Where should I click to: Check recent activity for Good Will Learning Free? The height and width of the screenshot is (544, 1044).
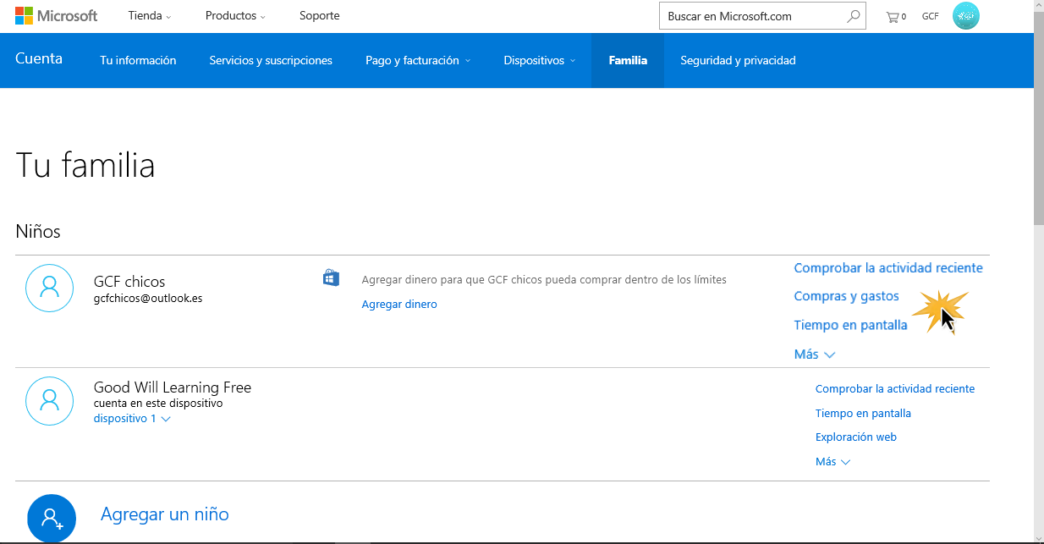point(895,389)
